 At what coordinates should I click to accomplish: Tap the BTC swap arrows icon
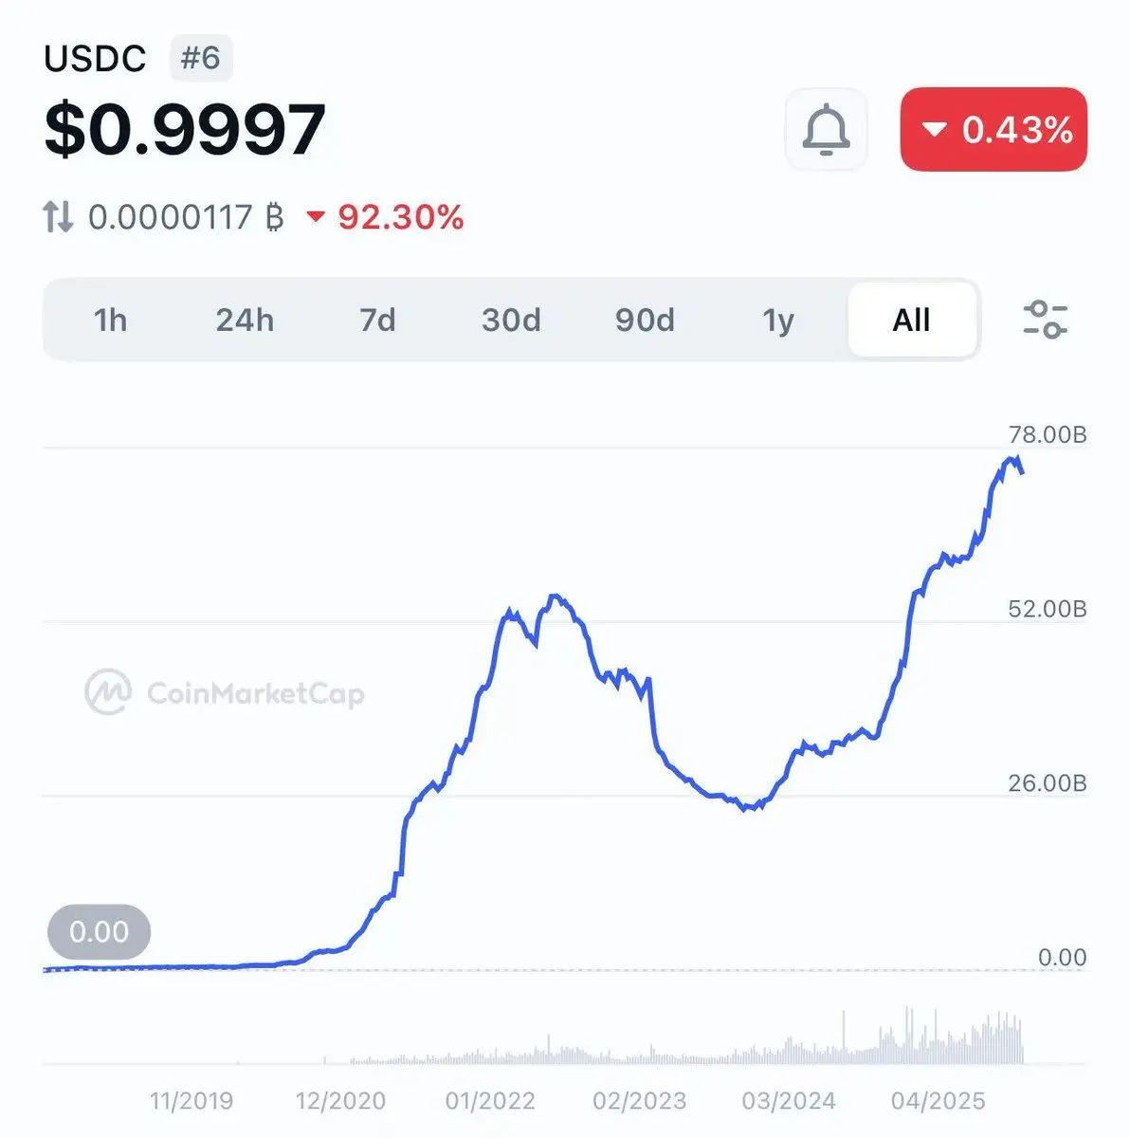(58, 217)
